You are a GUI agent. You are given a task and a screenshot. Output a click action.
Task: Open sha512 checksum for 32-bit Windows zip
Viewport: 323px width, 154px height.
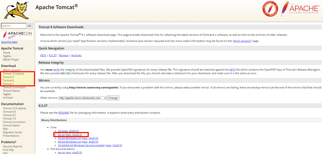[93, 138]
